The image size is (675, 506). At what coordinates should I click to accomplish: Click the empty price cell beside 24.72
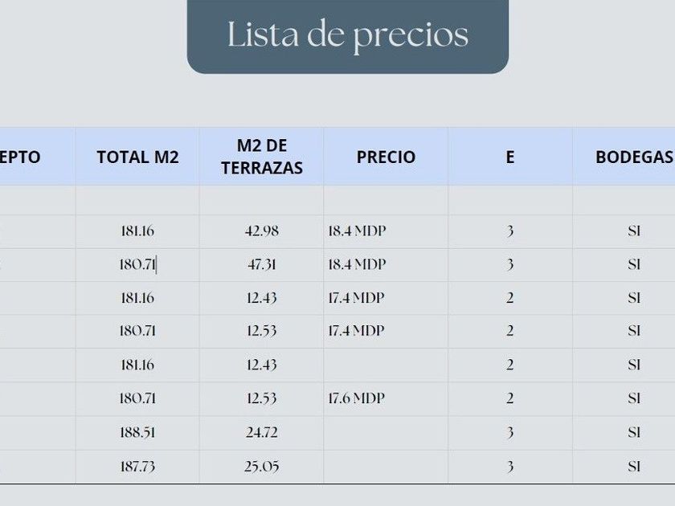coord(386,433)
